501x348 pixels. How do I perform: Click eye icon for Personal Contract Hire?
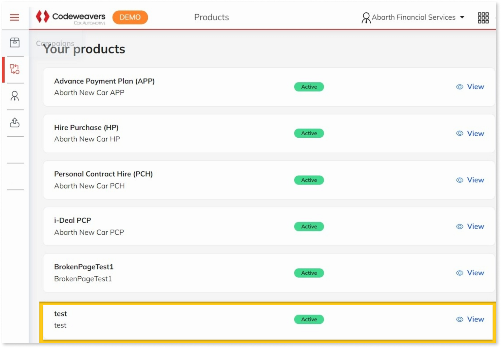[460, 180]
